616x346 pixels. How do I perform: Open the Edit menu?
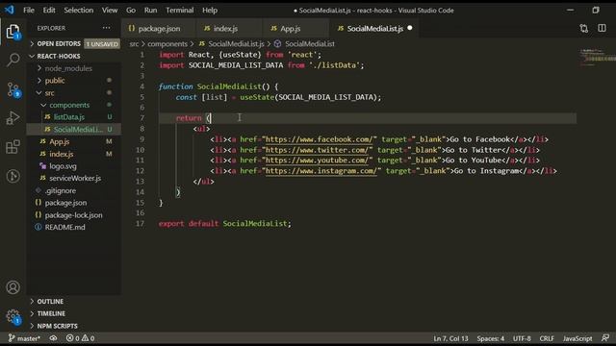[49, 11]
